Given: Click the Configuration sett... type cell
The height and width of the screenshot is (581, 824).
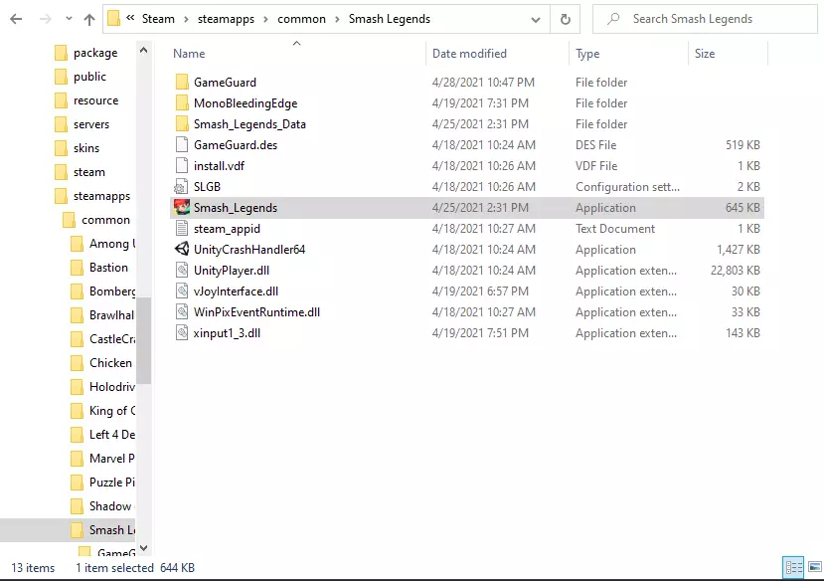Looking at the screenshot, I should [x=627, y=187].
